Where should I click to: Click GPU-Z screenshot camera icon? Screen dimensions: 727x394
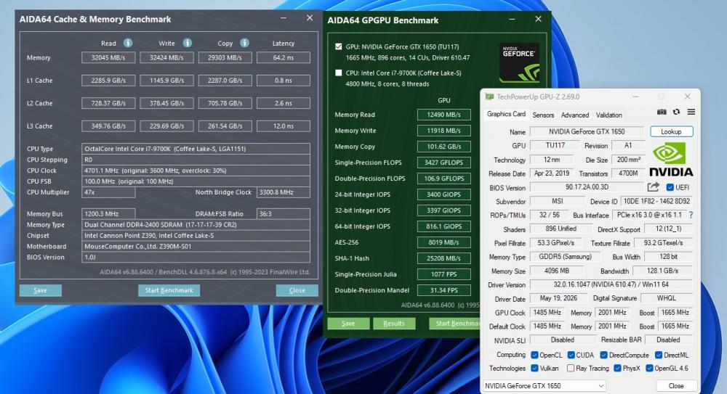coord(662,112)
